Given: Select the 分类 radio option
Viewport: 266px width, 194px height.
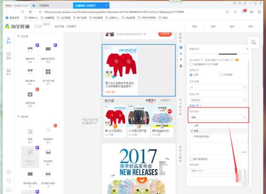Looking at the screenshot, I should click(x=191, y=75).
